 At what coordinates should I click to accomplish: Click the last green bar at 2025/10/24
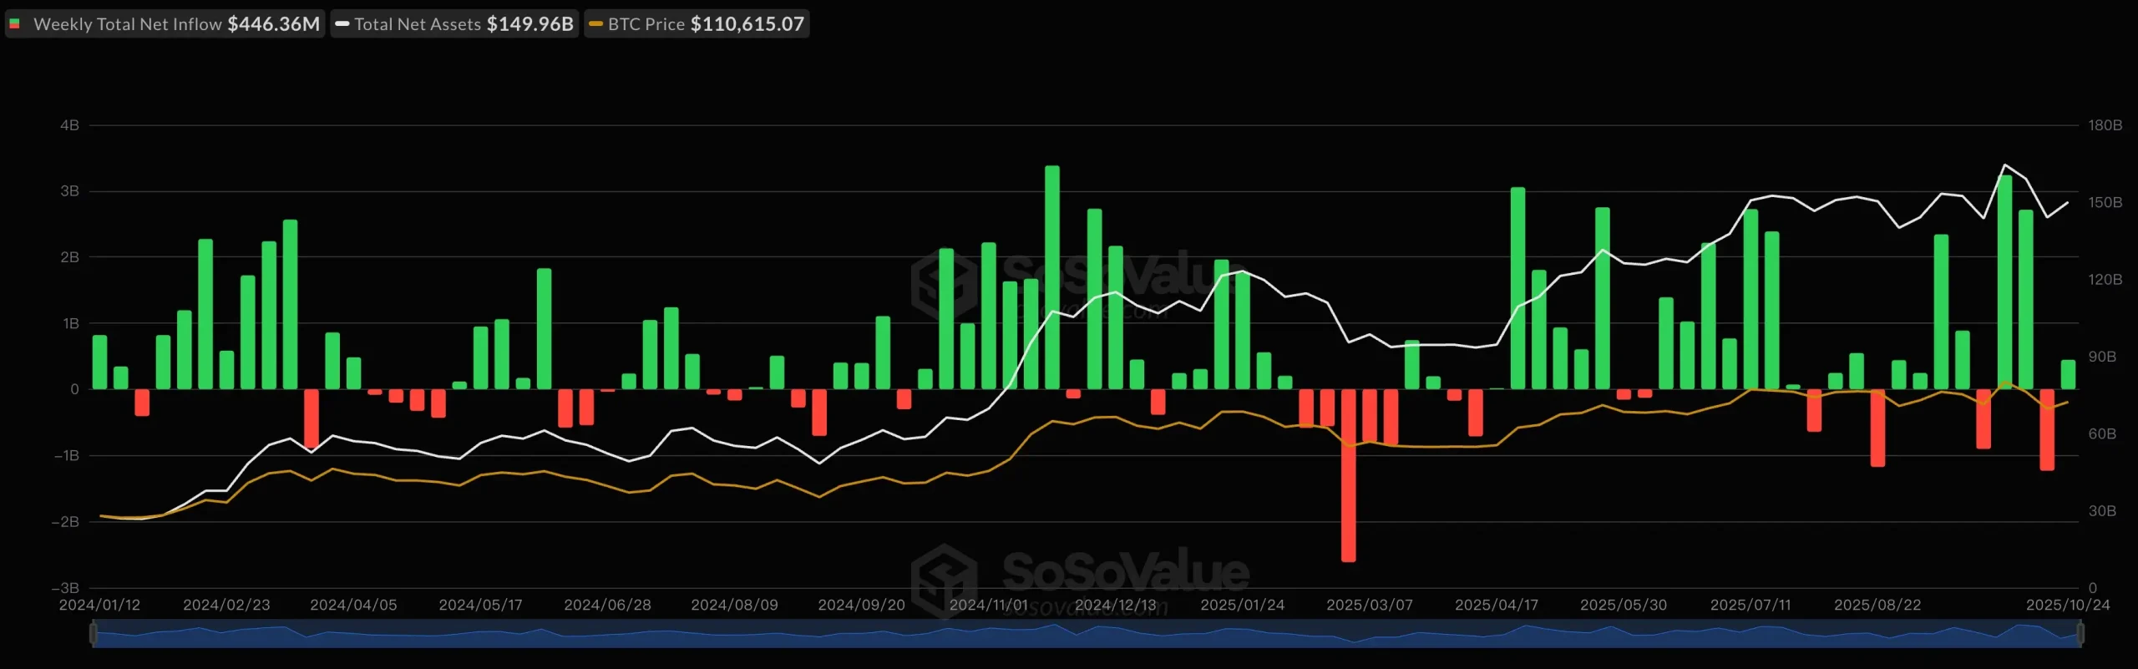[x=2068, y=375]
